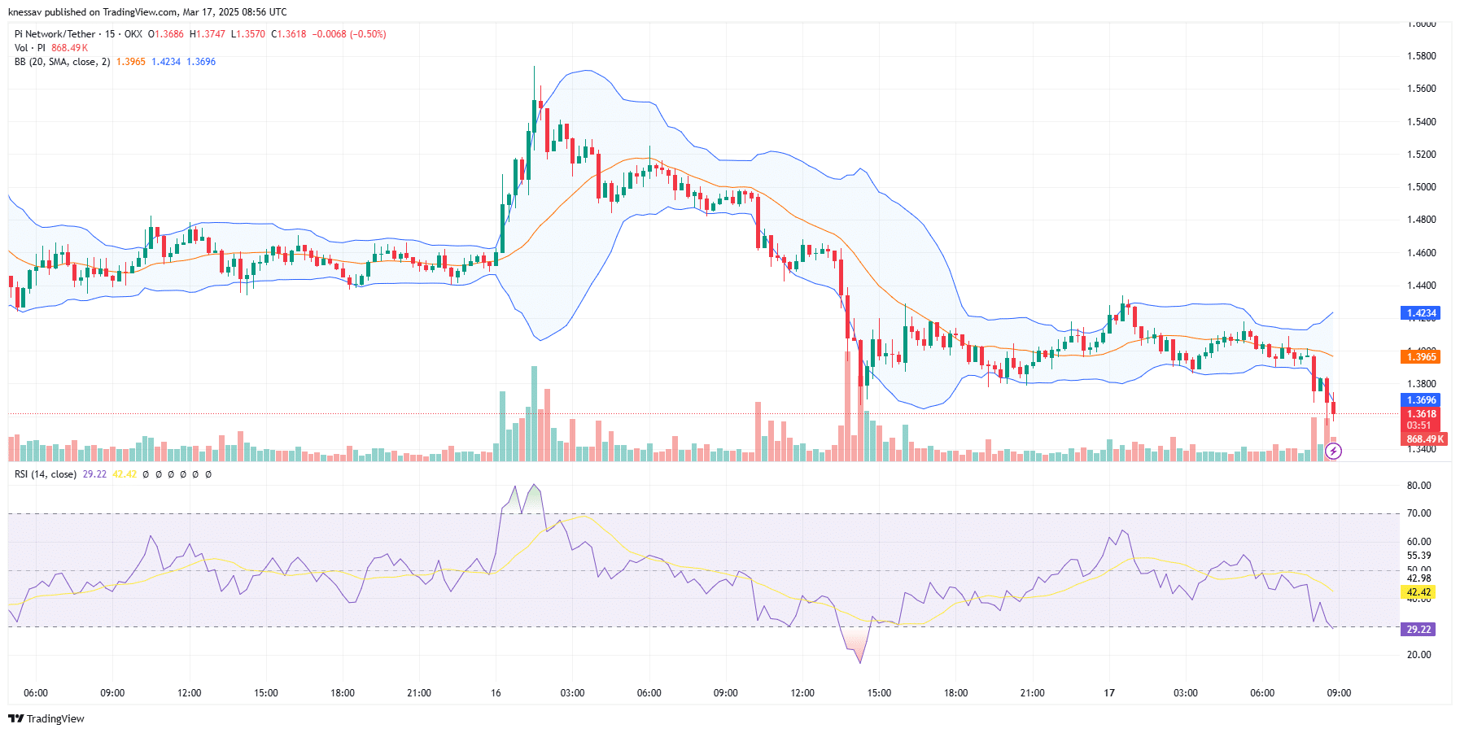This screenshot has width=1460, height=733.
Task: Click the 60.00 RSI axis label
Action: pos(1418,542)
